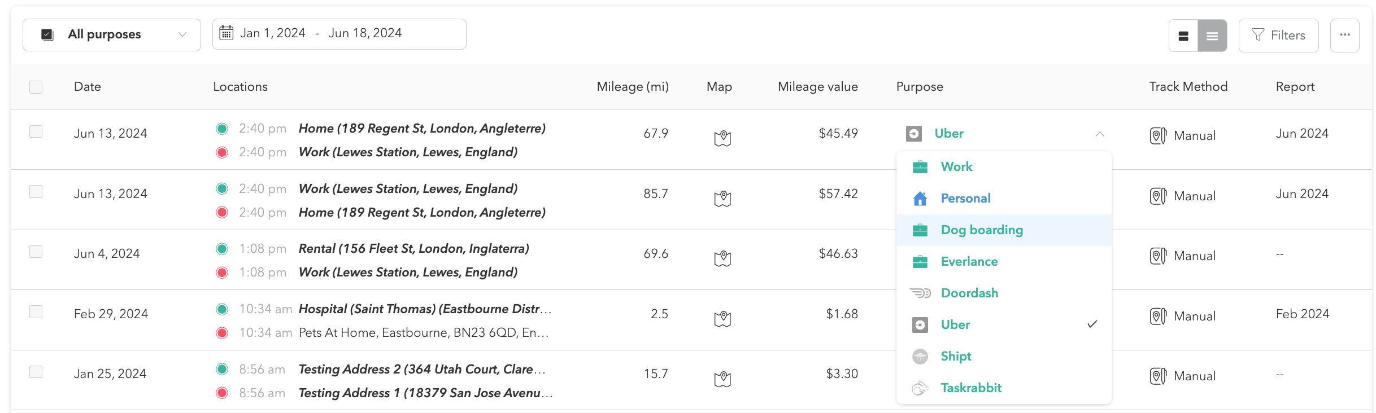Select all trips with the header checkbox
The height and width of the screenshot is (413, 1376).
(x=36, y=87)
